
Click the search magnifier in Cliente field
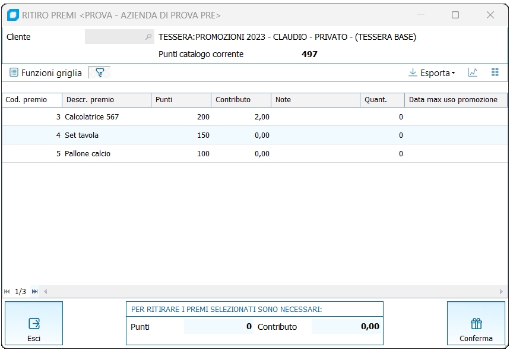pyautogui.click(x=148, y=37)
